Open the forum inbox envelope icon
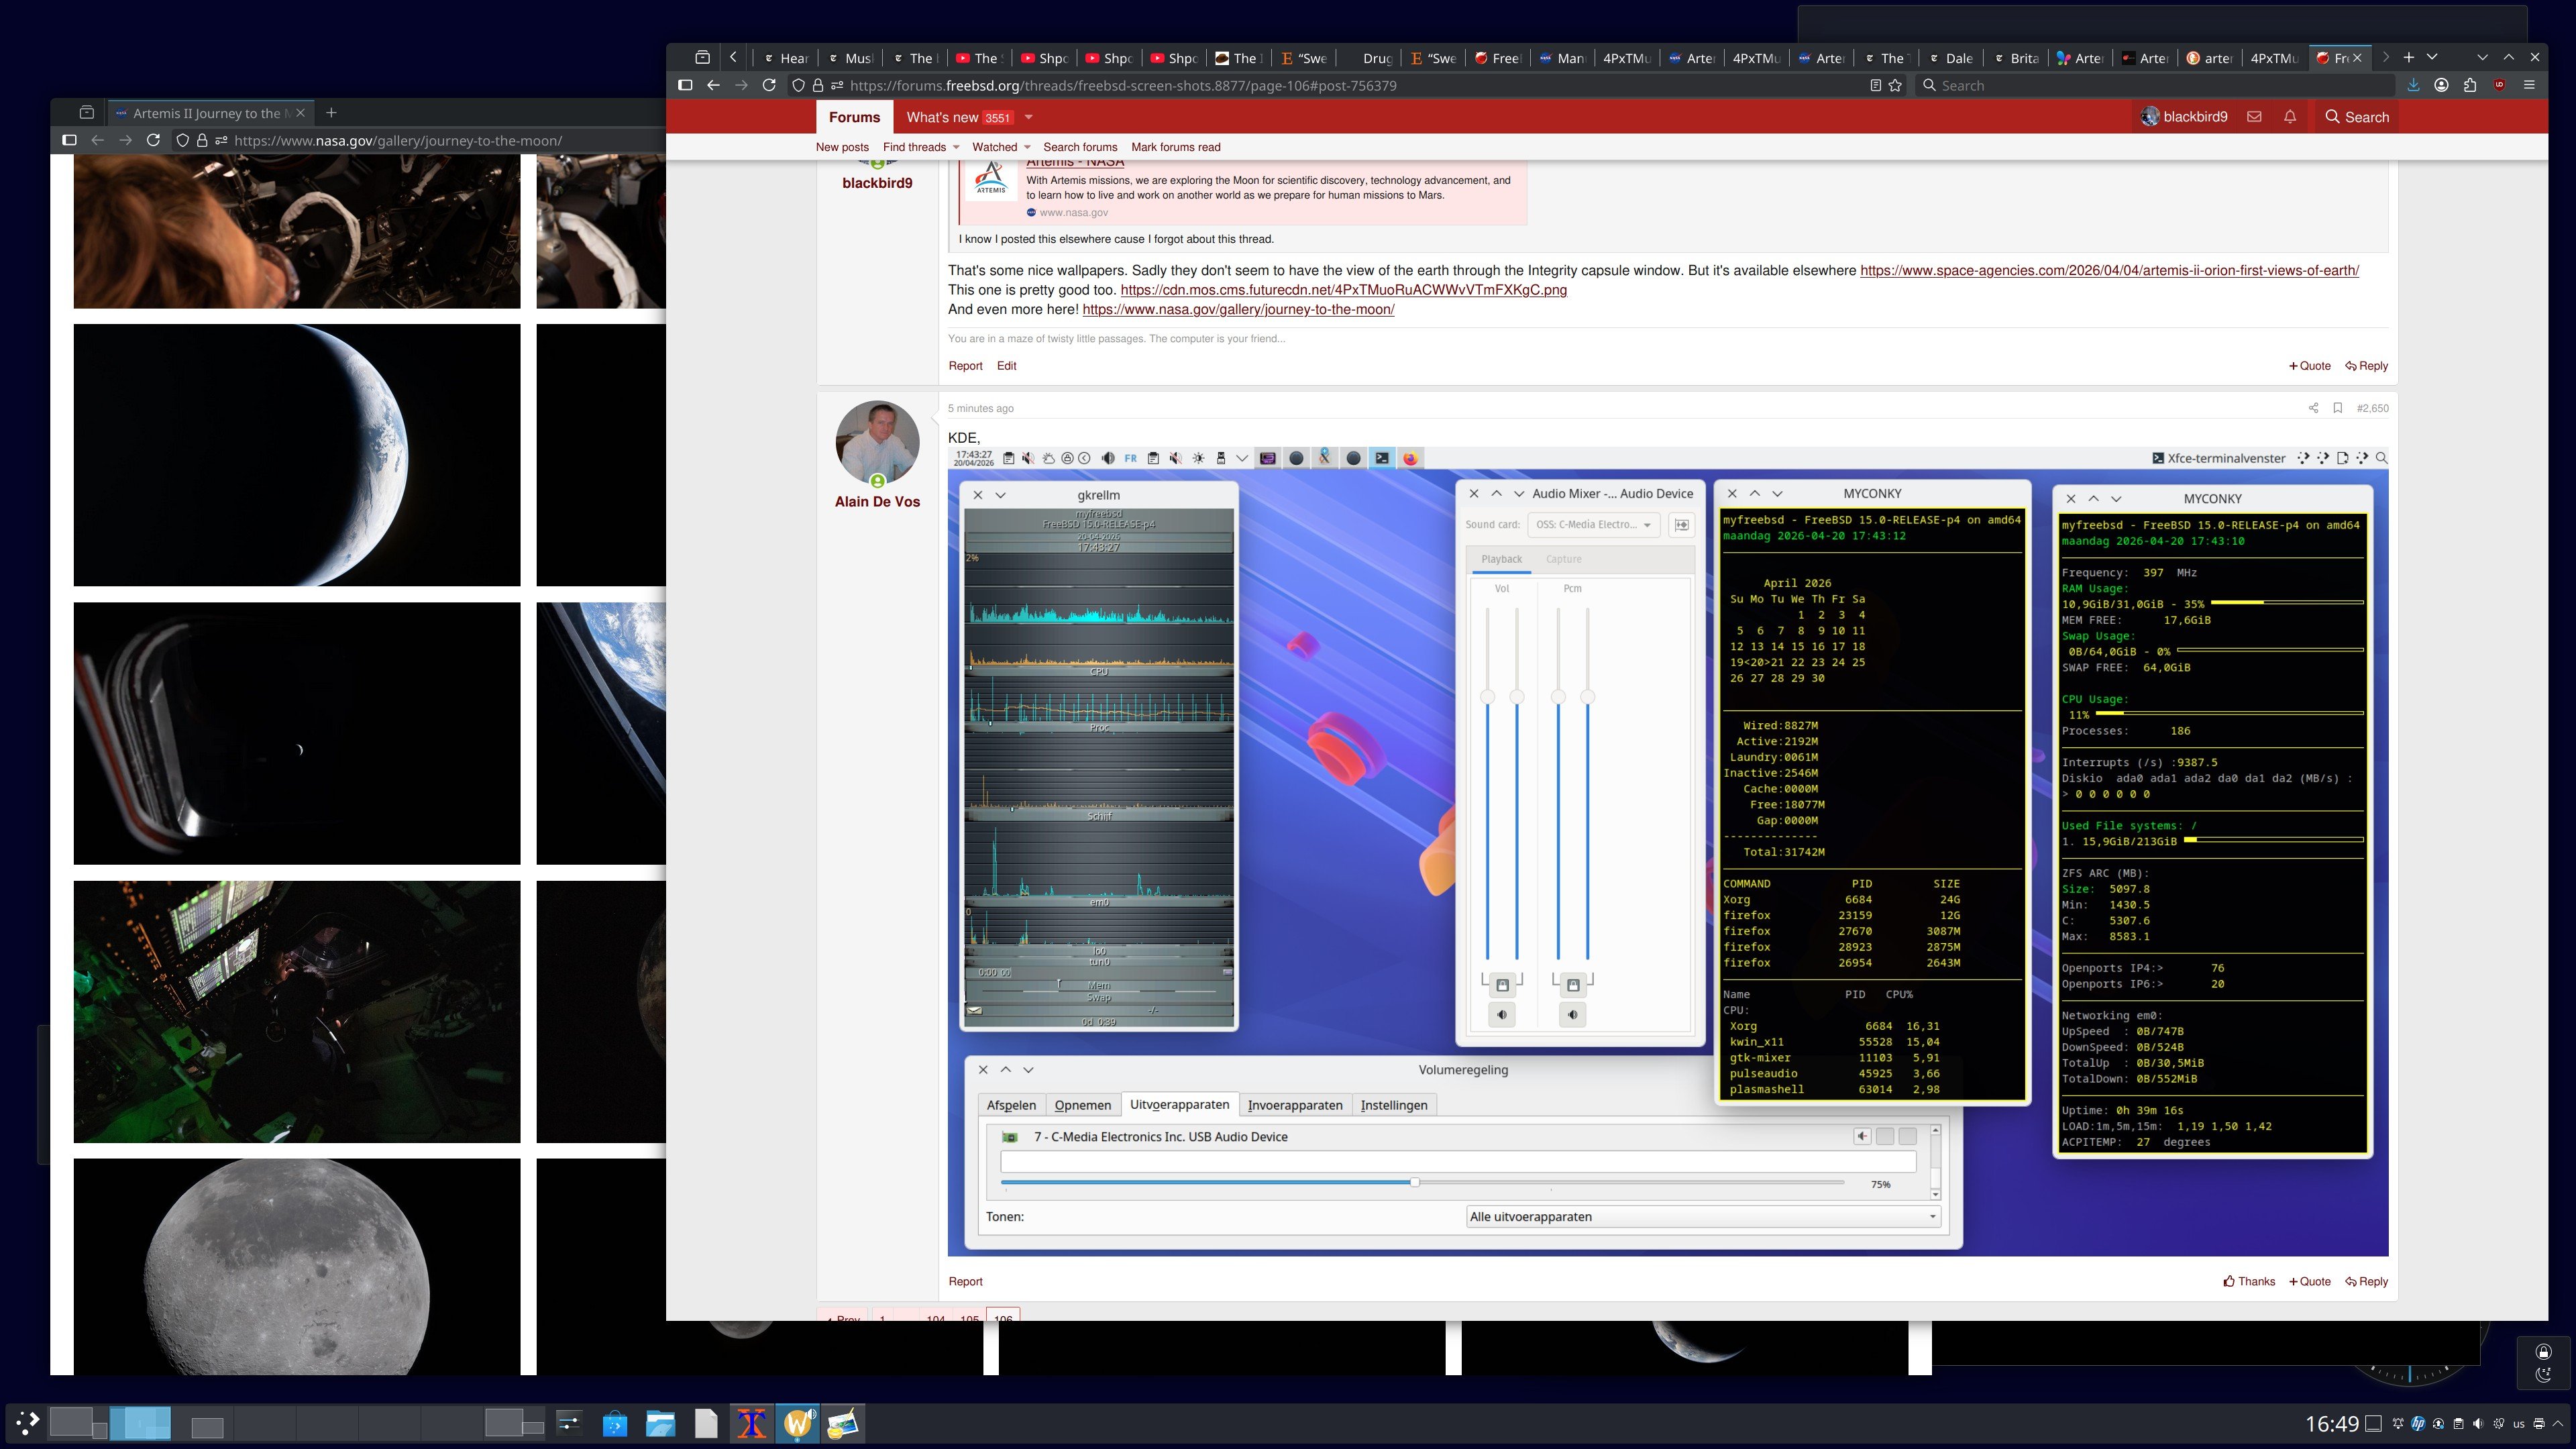 click(x=2254, y=116)
